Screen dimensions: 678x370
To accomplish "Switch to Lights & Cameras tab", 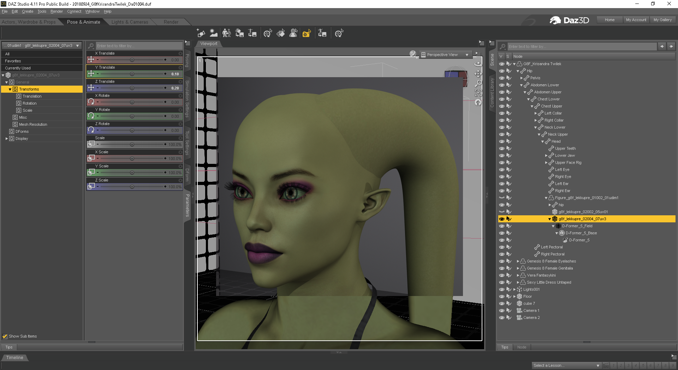I will (130, 22).
